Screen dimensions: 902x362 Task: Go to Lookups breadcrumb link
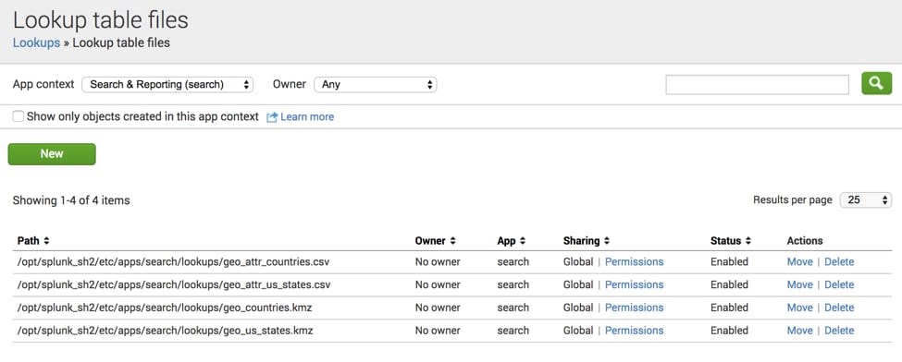36,42
